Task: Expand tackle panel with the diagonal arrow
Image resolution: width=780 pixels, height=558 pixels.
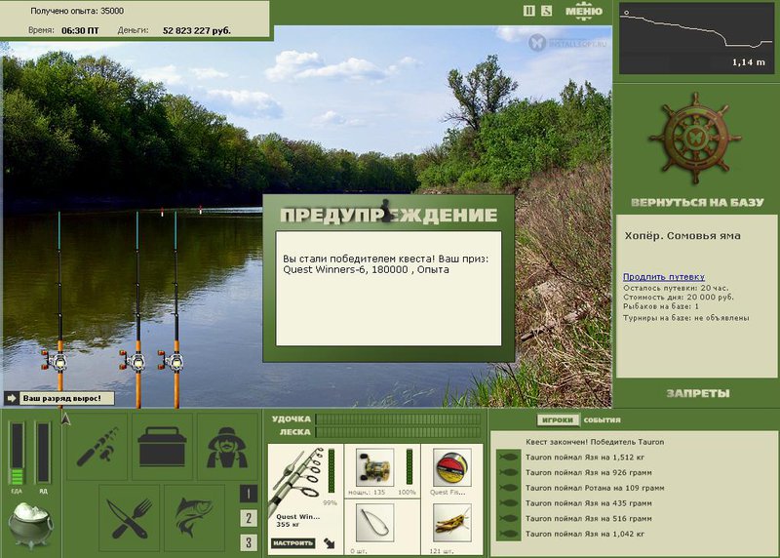Action: click(329, 543)
